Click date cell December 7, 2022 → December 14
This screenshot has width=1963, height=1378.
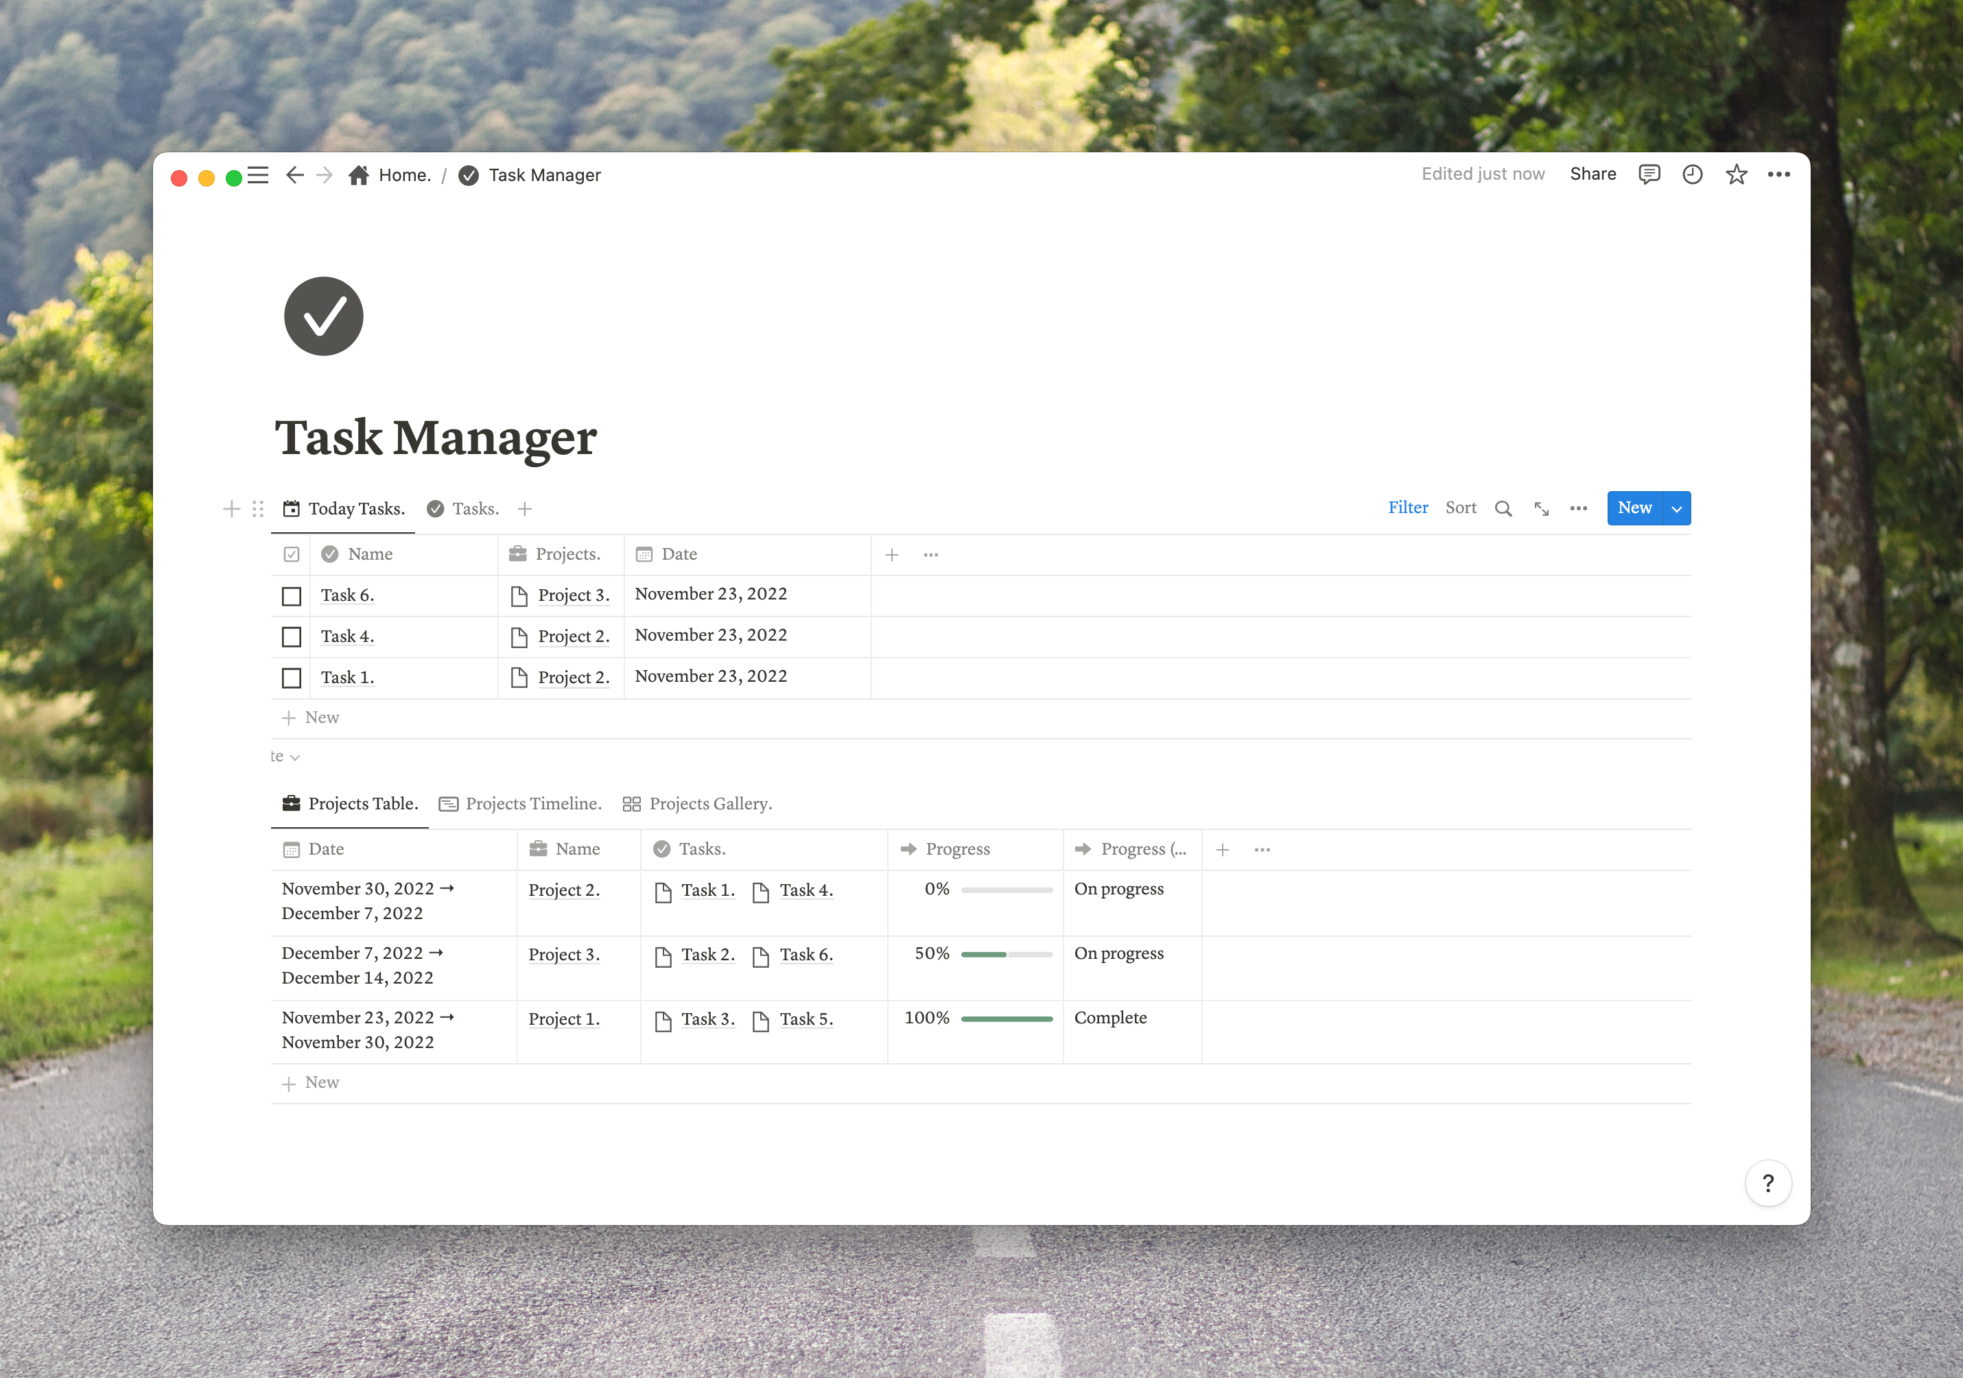393,968
